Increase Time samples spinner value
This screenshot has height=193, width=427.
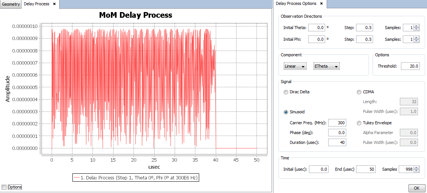416,168
